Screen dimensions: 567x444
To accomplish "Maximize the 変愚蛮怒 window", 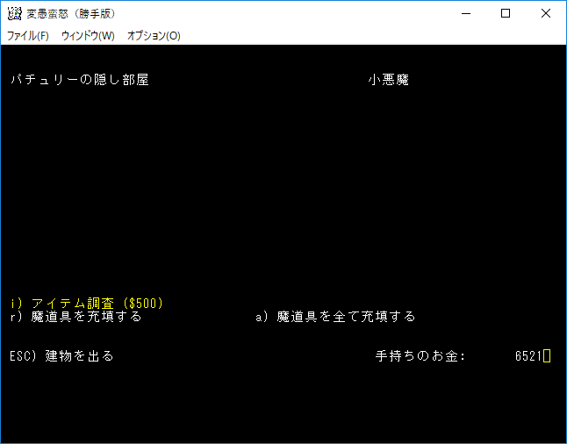I will 506,13.
